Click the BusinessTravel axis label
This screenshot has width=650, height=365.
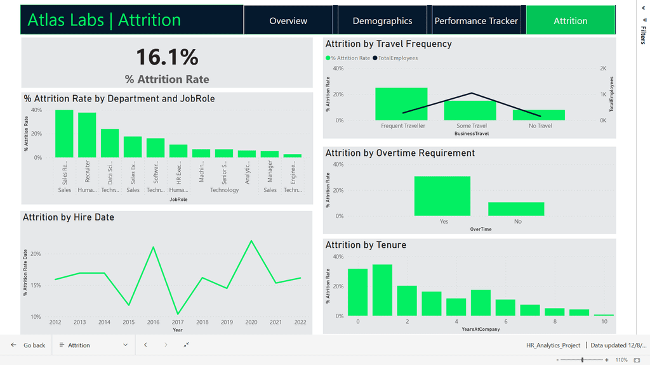[472, 134]
